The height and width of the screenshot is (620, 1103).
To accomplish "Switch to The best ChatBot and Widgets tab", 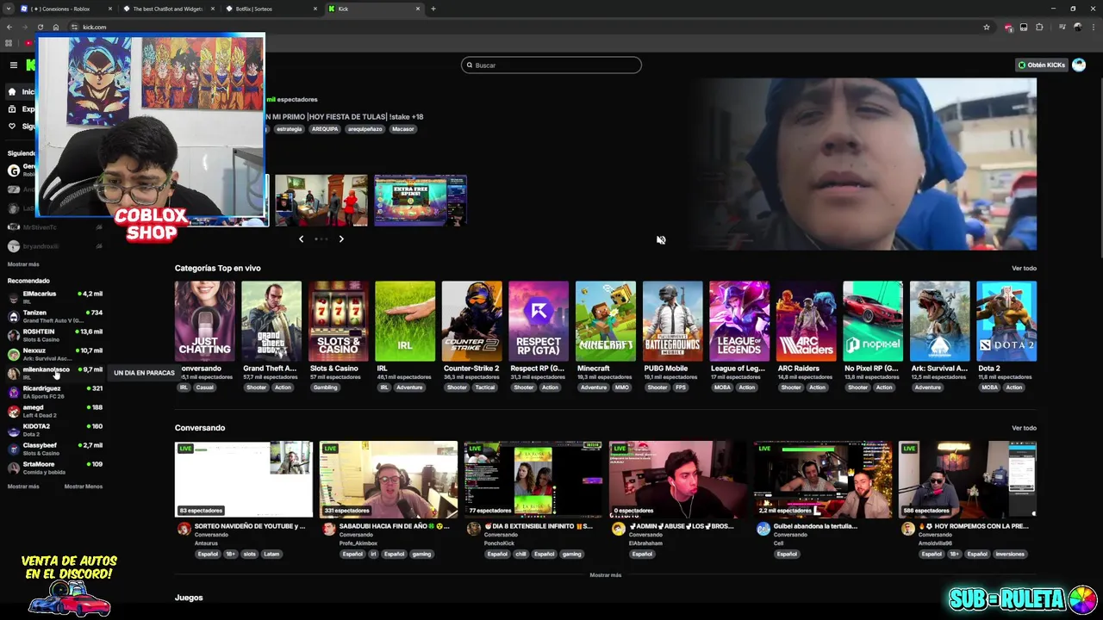I will pos(168,9).
